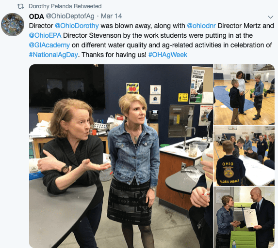Open the handshake certificate photo

[244, 217]
